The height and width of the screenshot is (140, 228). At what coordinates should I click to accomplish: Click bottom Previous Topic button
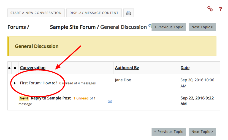click(x=169, y=132)
